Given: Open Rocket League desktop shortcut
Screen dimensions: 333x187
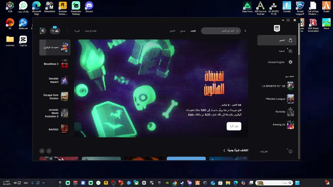Looking at the screenshot, I should (300, 8).
